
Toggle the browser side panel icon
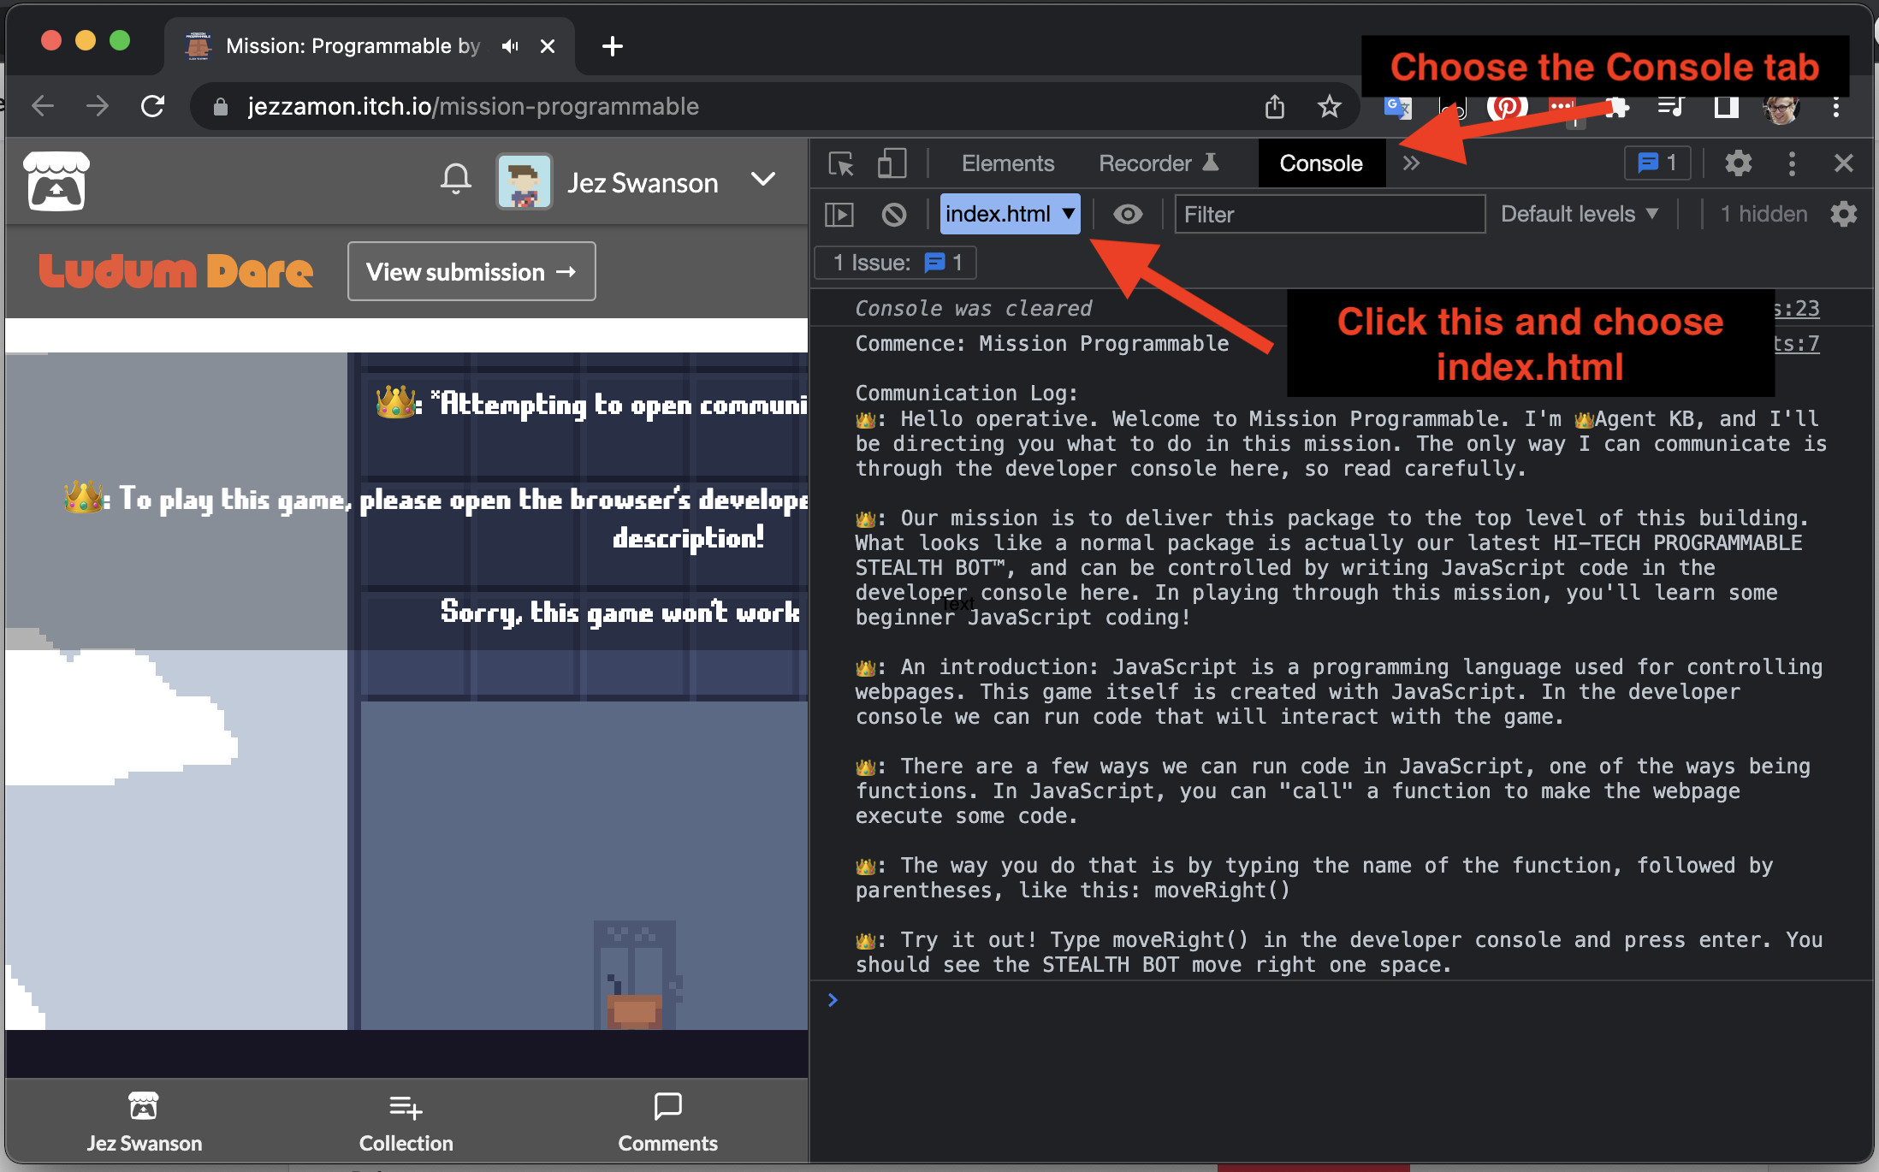[1726, 106]
